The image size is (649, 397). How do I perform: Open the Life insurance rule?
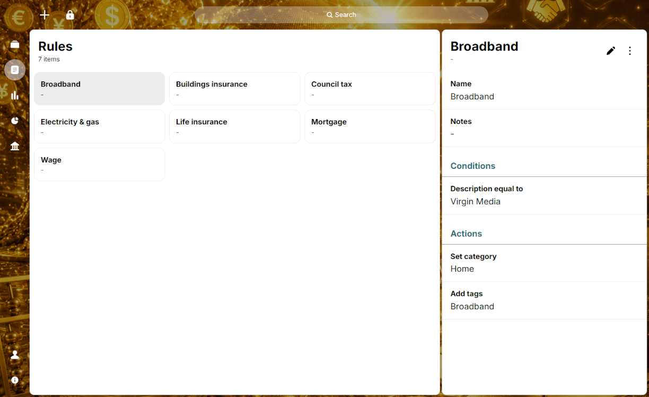235,127
